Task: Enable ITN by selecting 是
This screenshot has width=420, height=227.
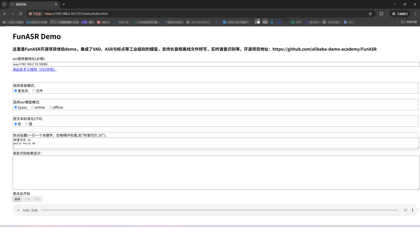Action: click(x=27, y=124)
